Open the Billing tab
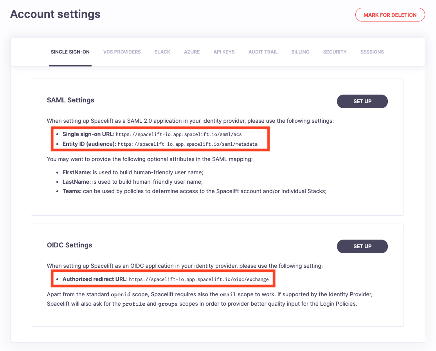 point(300,52)
